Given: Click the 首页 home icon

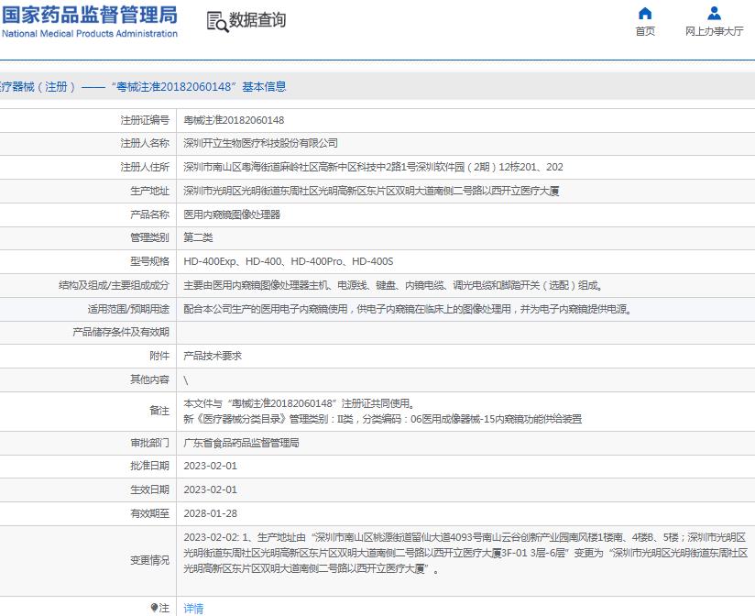Looking at the screenshot, I should coord(645,13).
